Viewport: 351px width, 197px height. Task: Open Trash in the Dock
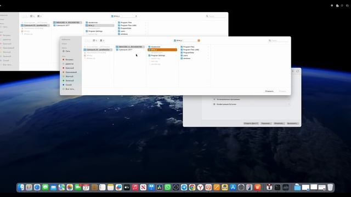pyautogui.click(x=330, y=187)
